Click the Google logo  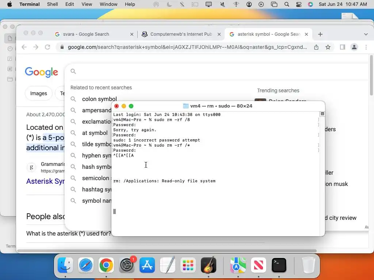(x=41, y=72)
